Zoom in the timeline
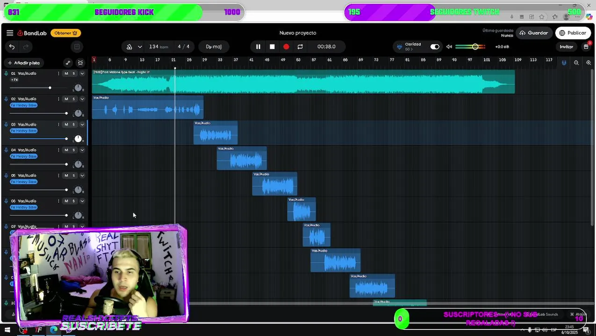Image resolution: width=596 pixels, height=336 pixels. 589,63
